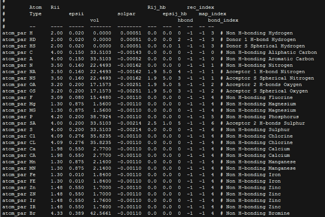Screen dimensions: 325x217
Task: Click the solpar value '-0.00143'
Action: [129, 53]
